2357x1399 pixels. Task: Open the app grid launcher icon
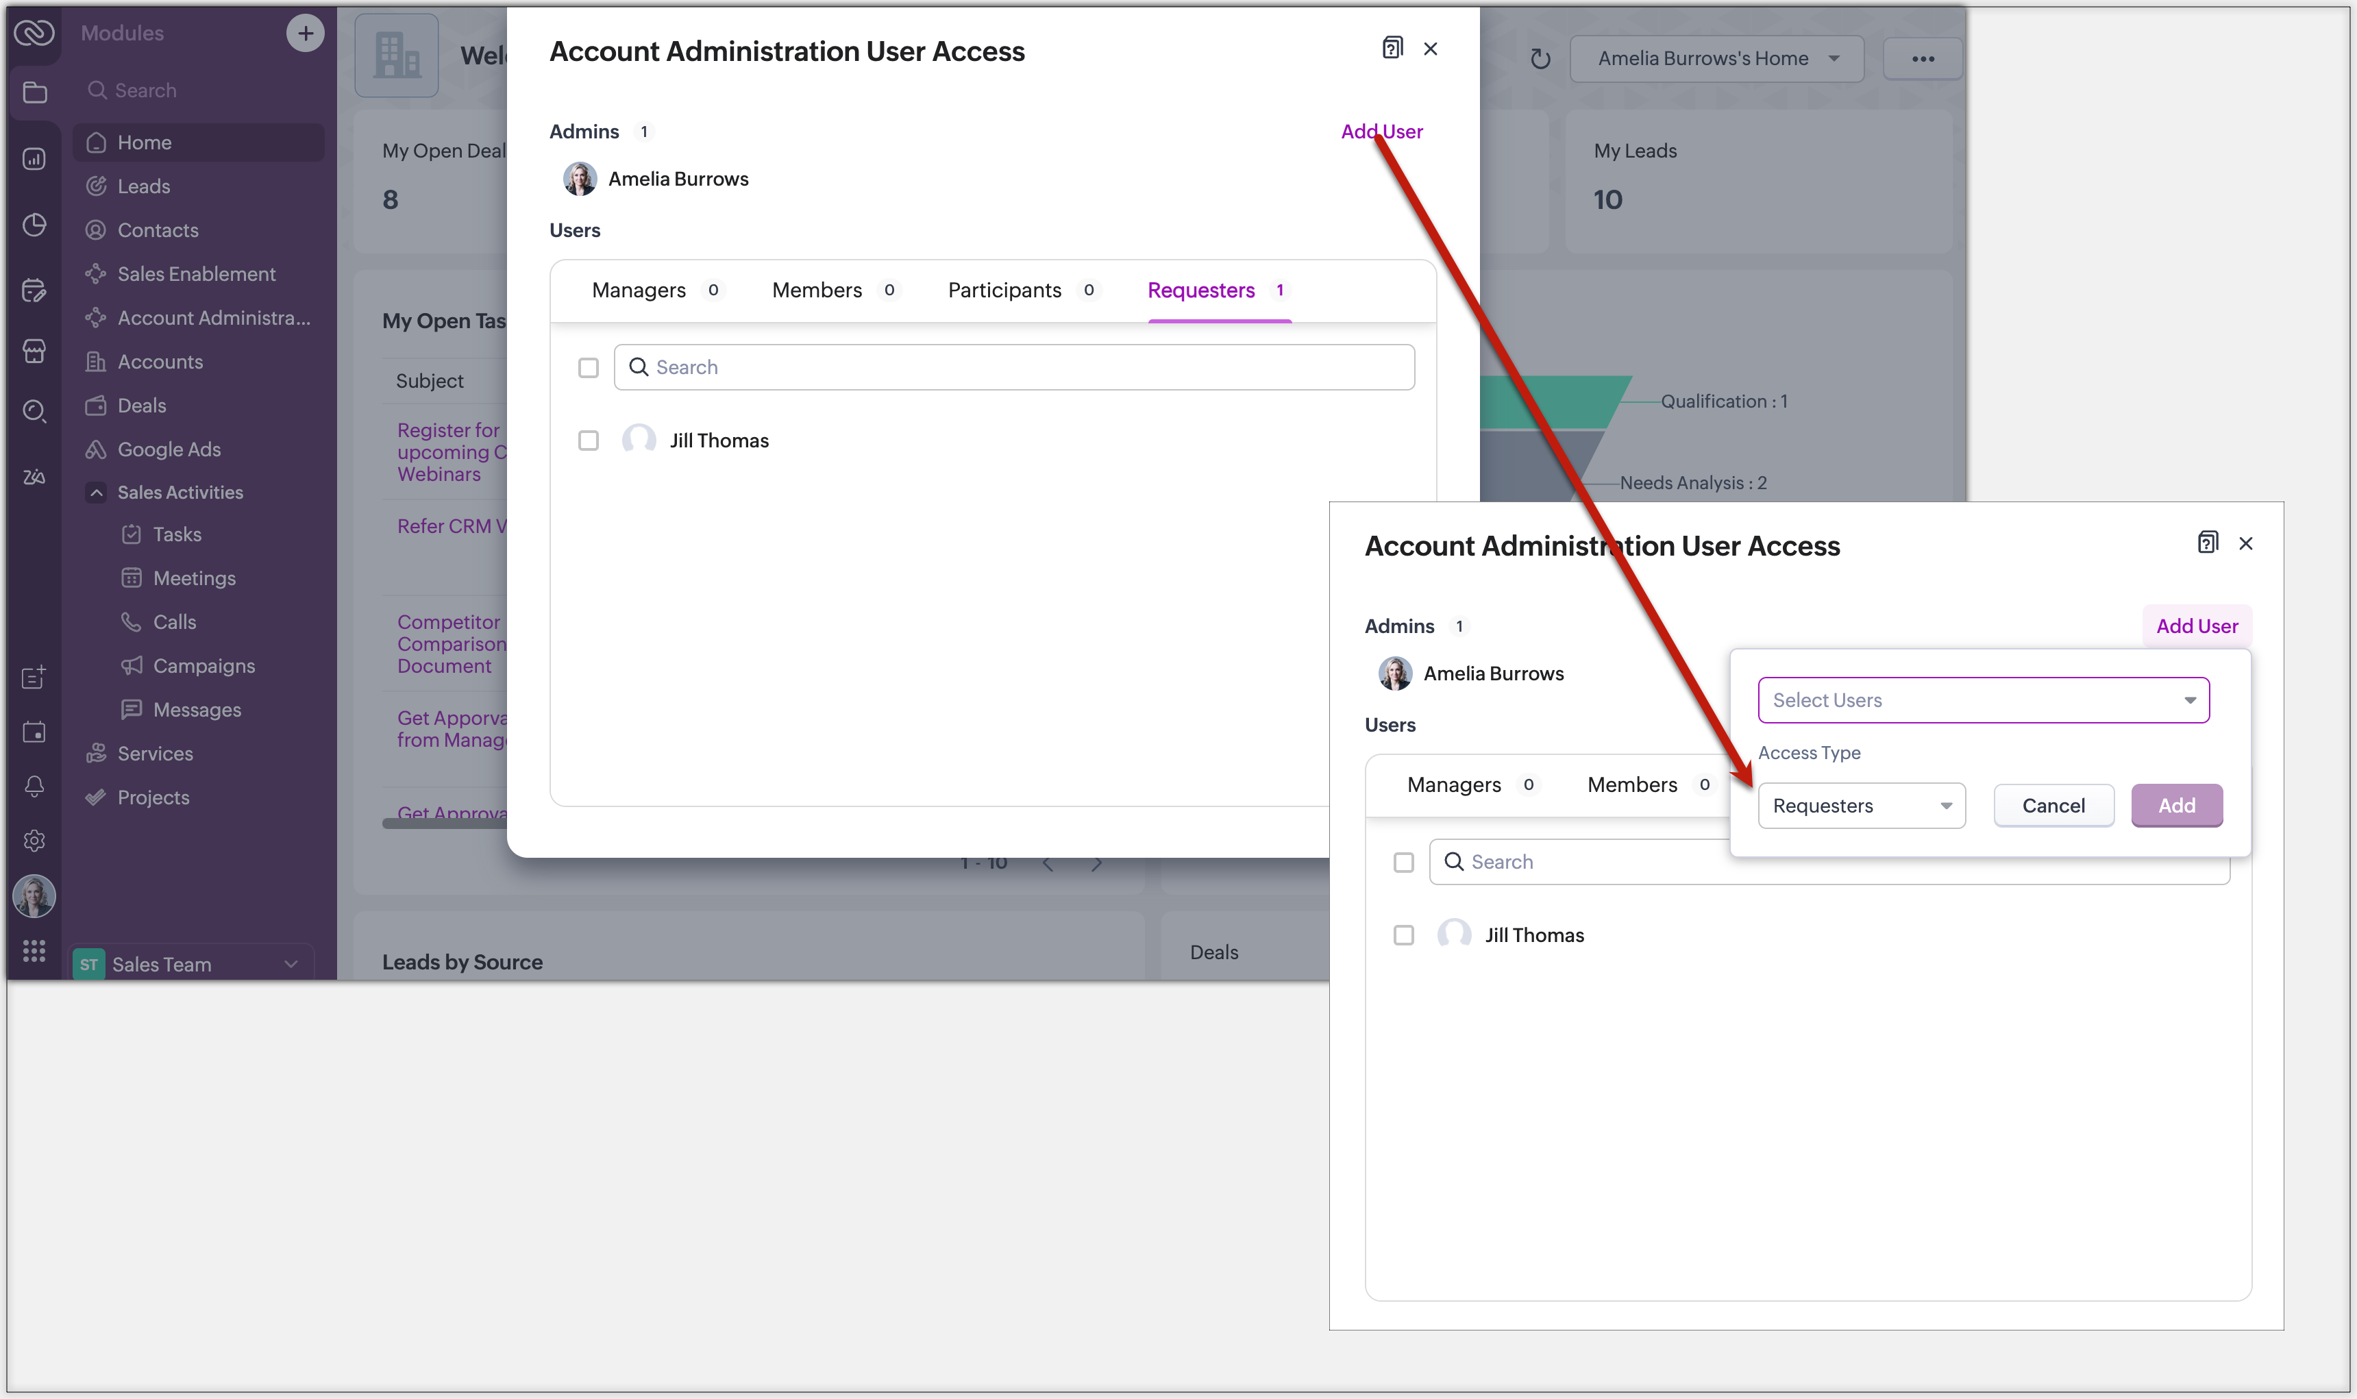(34, 950)
